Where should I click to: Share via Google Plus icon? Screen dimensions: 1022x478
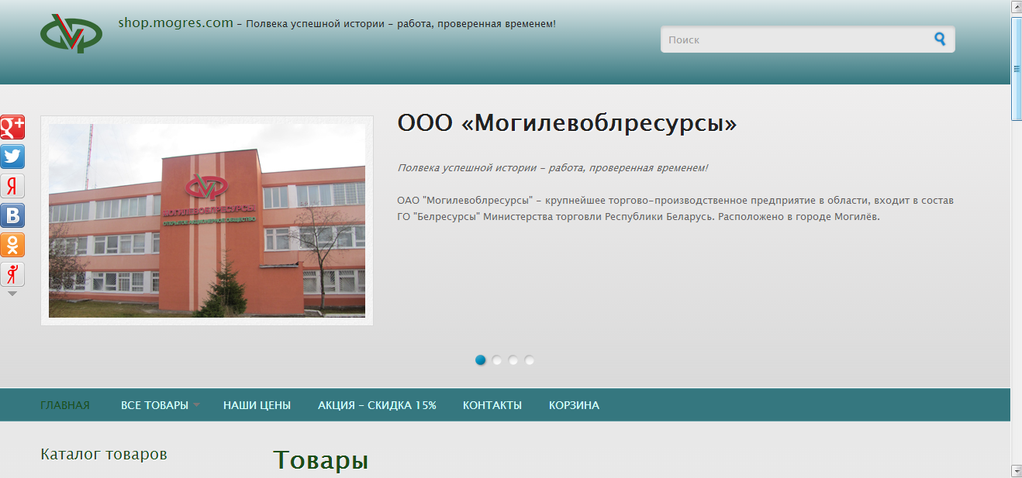(12, 127)
